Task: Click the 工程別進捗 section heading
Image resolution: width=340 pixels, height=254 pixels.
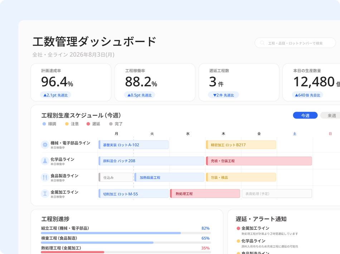Action: (x=55, y=219)
